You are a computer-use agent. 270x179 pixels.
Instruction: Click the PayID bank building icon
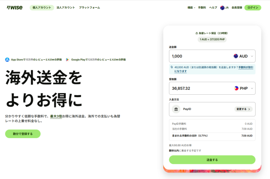coord(176,109)
